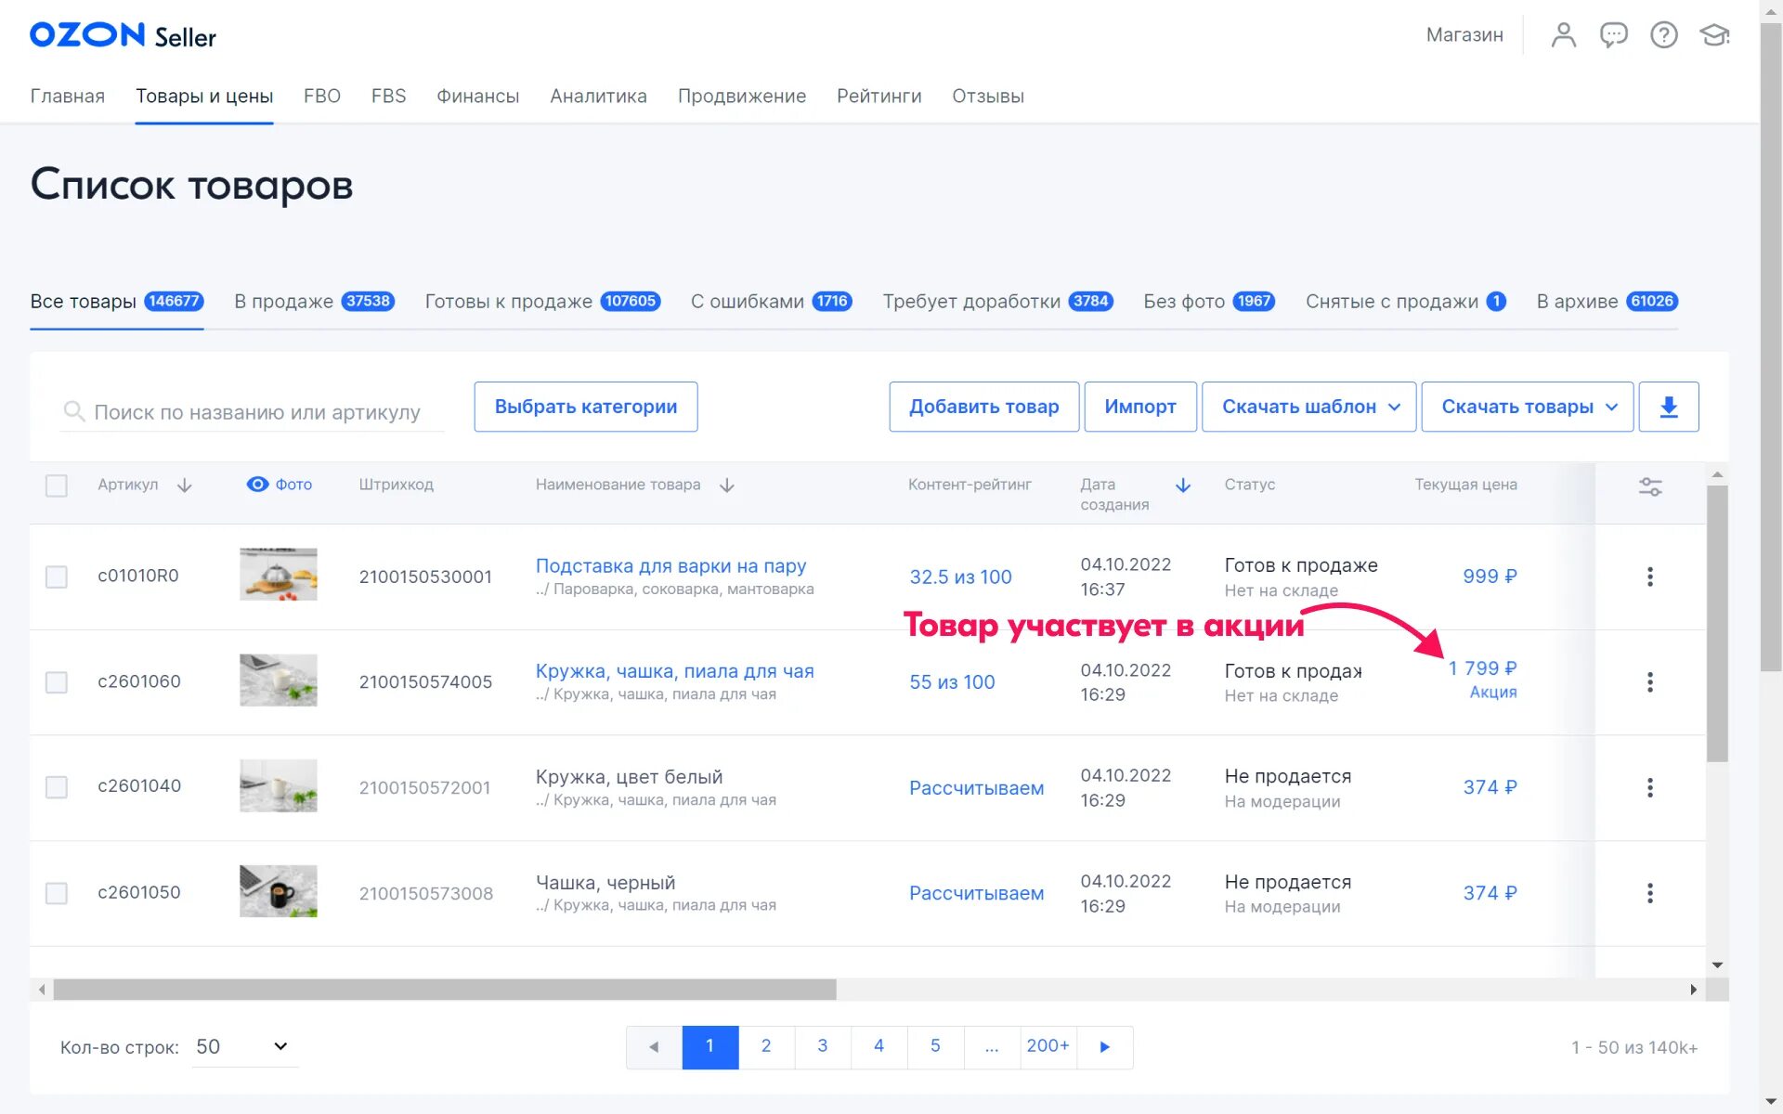Open FBO menu item
Image resolution: width=1783 pixels, height=1114 pixels.
pos(322,97)
